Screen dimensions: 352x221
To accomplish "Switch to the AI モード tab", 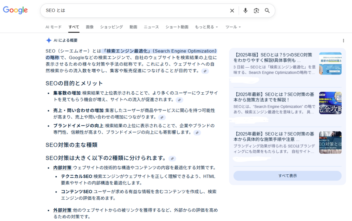I will point(53,27).
